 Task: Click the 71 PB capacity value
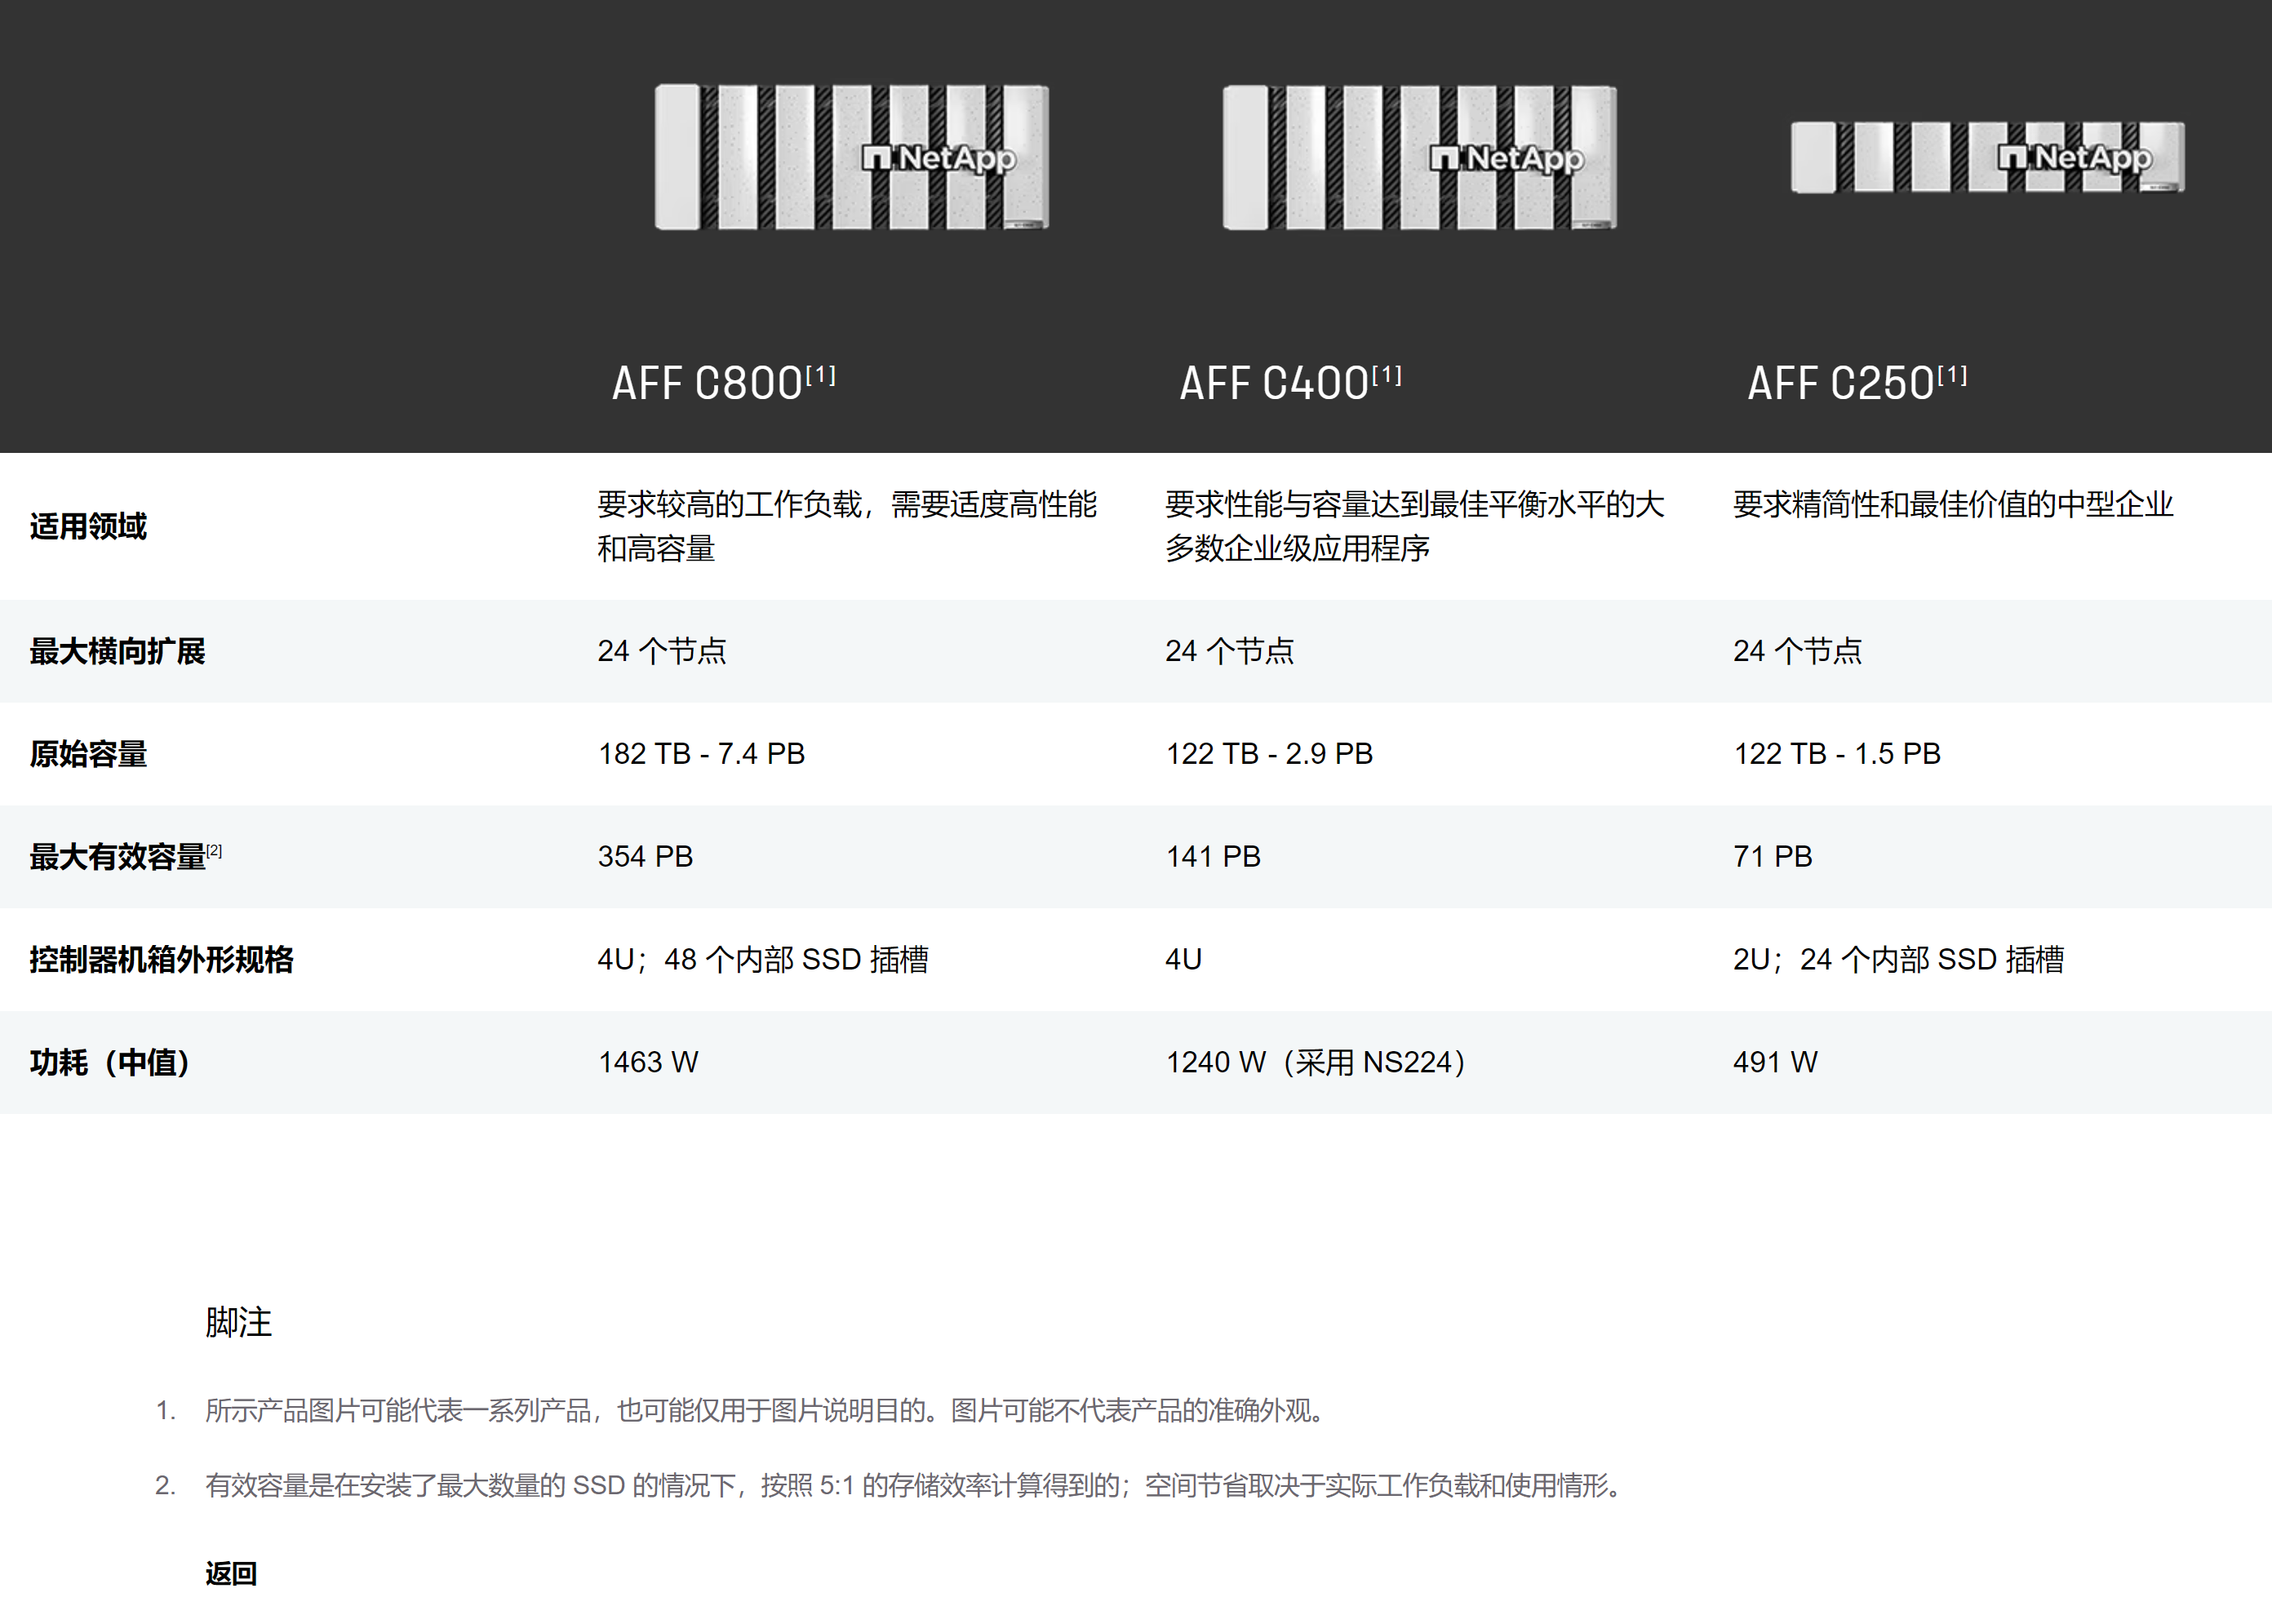coord(1773,856)
